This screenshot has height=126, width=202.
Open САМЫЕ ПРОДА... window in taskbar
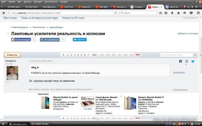(41, 124)
